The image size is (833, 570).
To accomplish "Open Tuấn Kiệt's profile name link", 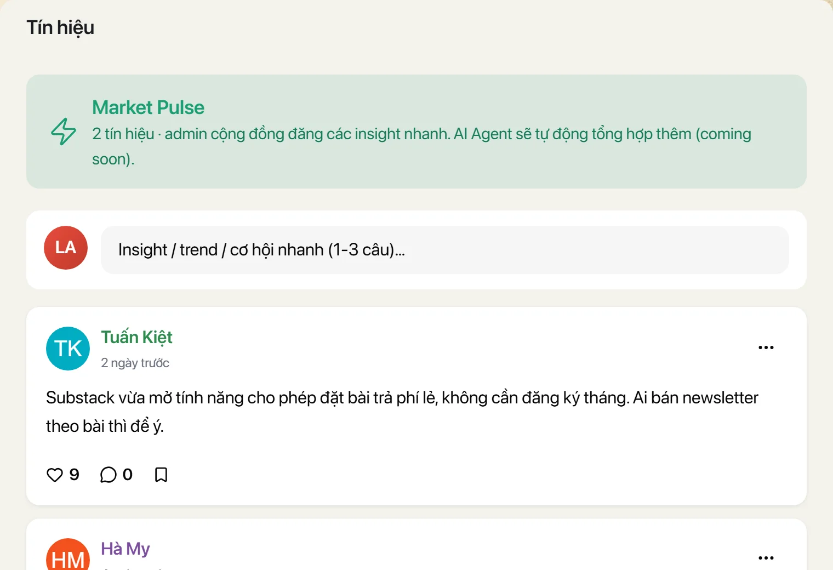I will [x=136, y=337].
